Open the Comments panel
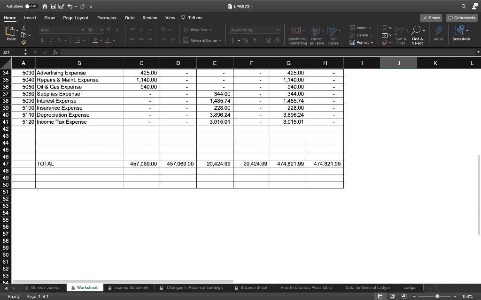The width and height of the screenshot is (481, 300). pyautogui.click(x=461, y=17)
